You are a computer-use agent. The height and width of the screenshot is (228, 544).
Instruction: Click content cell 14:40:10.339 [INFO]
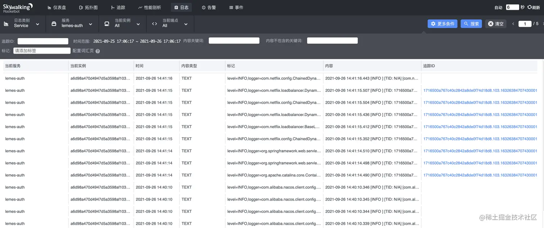[372, 223]
